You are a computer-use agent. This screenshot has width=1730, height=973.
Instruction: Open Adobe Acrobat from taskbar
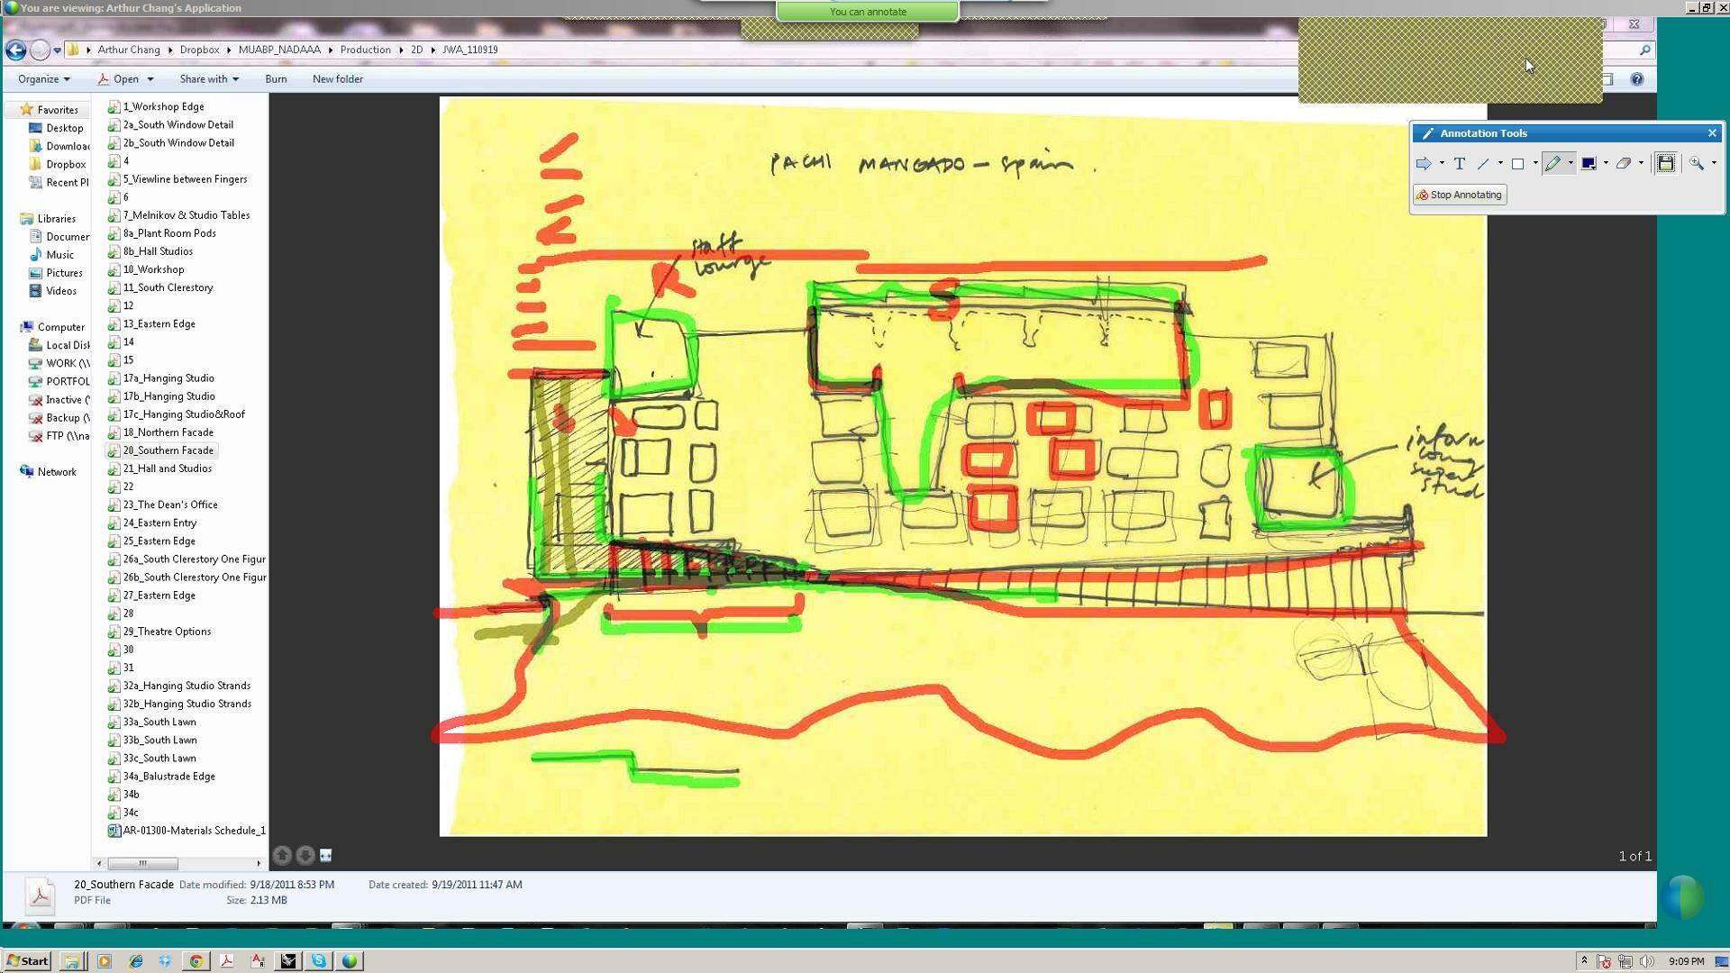(x=227, y=960)
